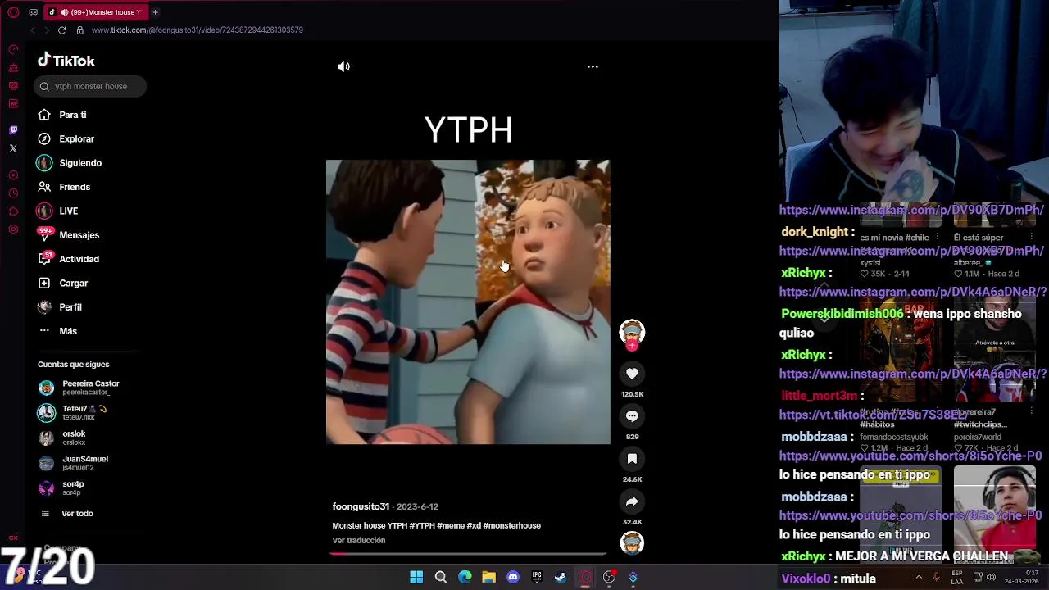1049x590 pixels.
Task: Open Windows Start button on taskbar
Action: (416, 578)
